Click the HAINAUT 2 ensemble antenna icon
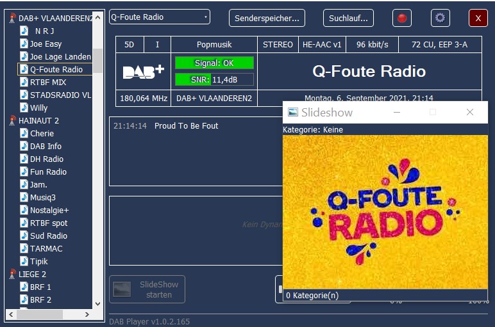This screenshot has height=327, width=495. 12,120
